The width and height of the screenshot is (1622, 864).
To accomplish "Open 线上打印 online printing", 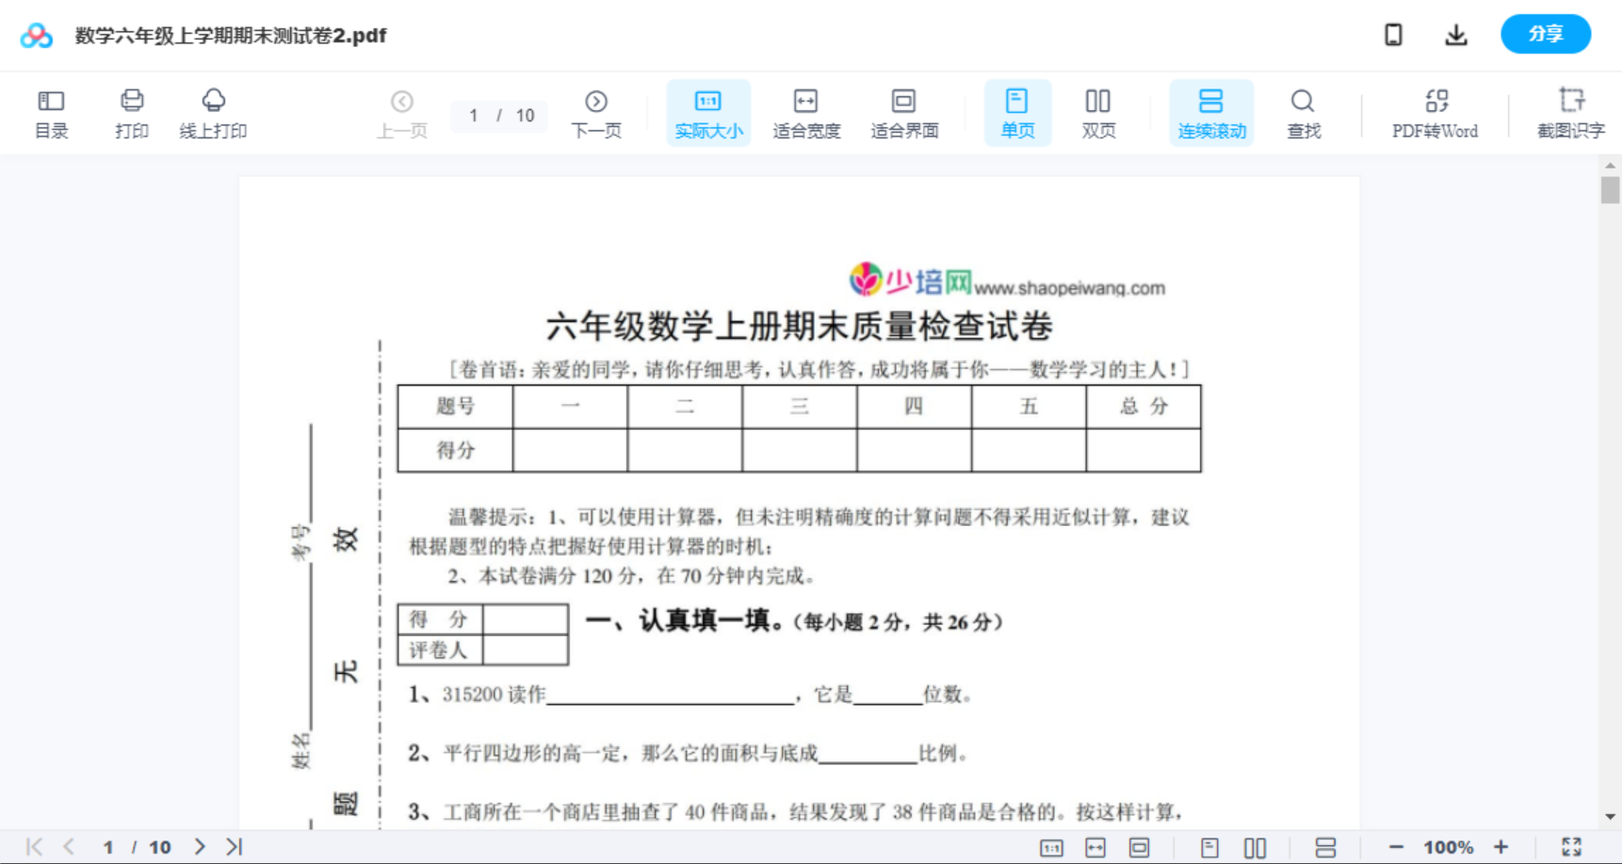I will click(213, 112).
